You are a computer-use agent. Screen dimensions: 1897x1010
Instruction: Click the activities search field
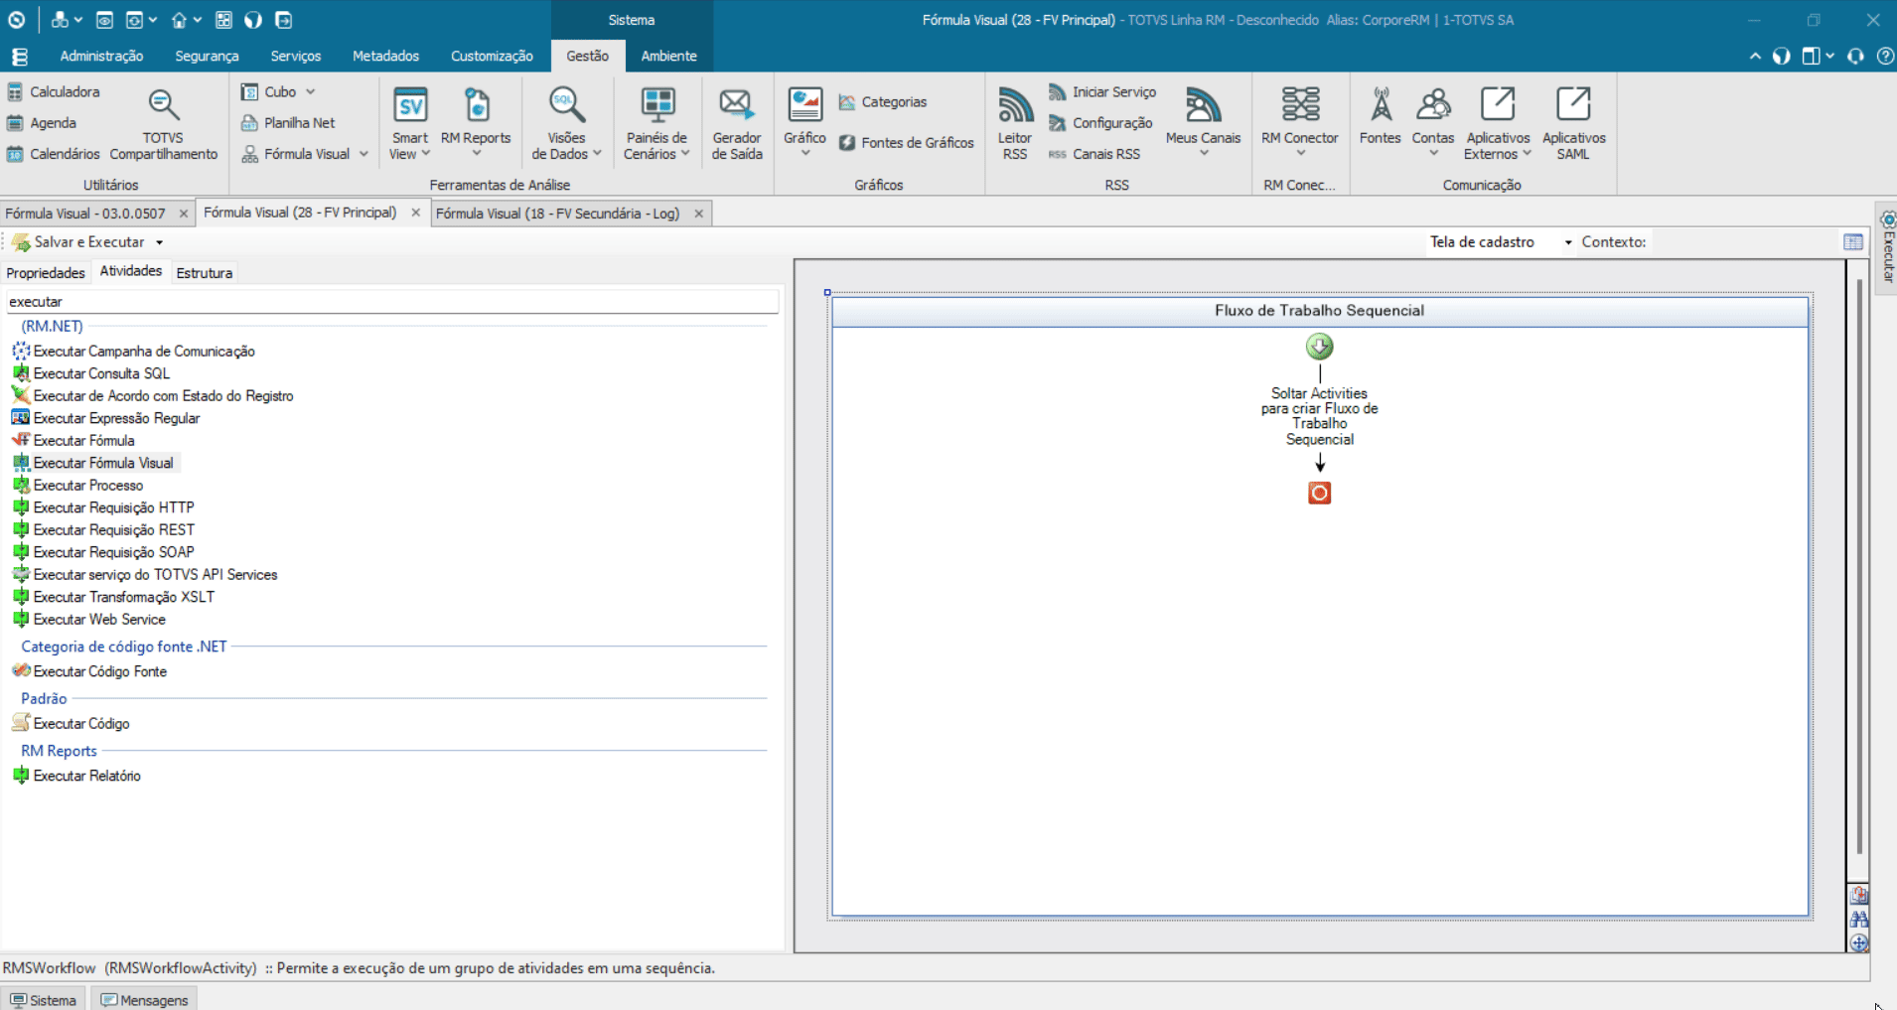pyautogui.click(x=392, y=302)
